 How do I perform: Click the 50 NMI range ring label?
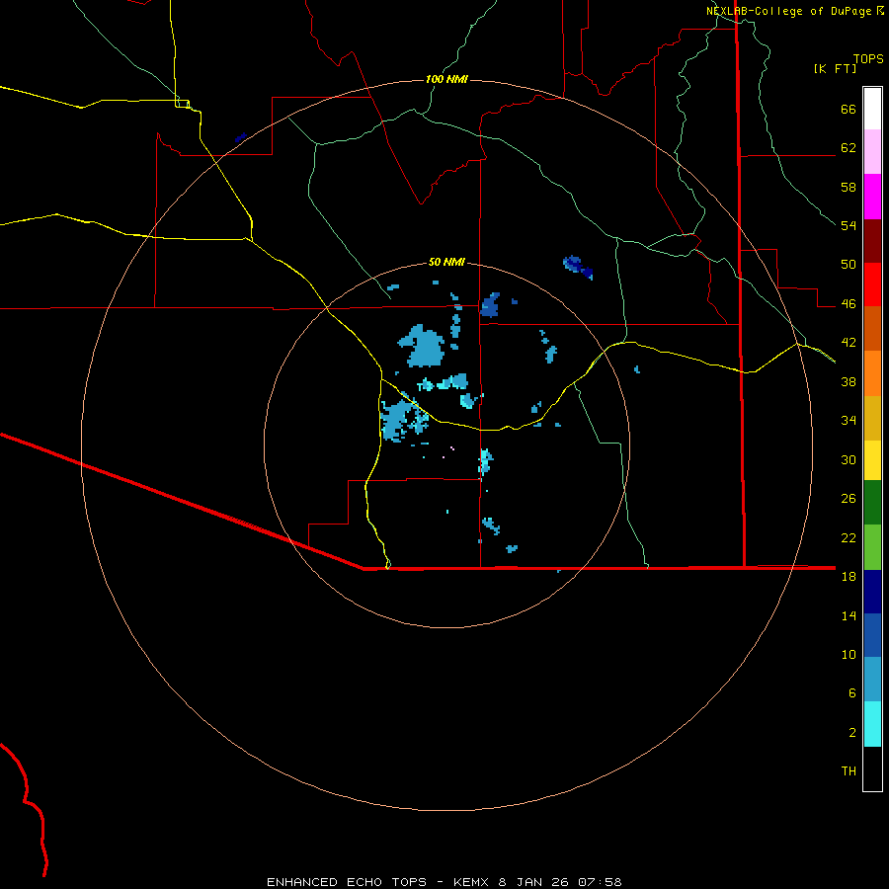[446, 262]
